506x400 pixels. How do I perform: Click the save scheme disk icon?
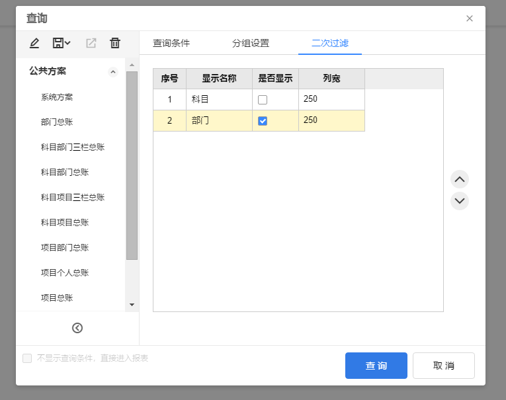(58, 43)
